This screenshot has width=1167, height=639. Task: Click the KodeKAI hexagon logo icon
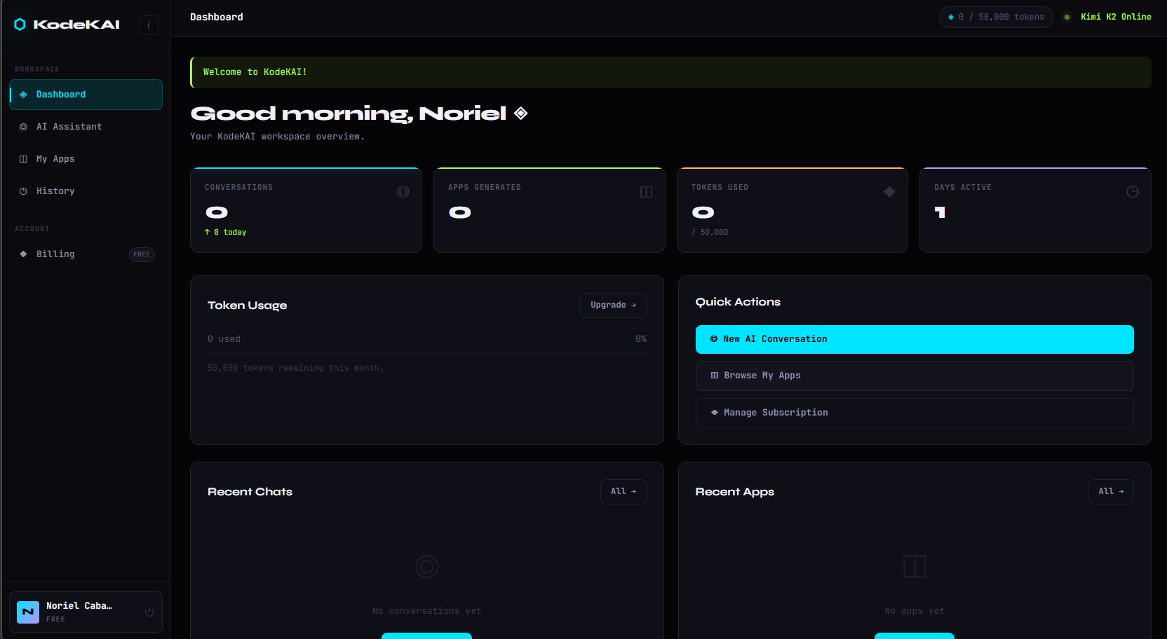point(20,25)
